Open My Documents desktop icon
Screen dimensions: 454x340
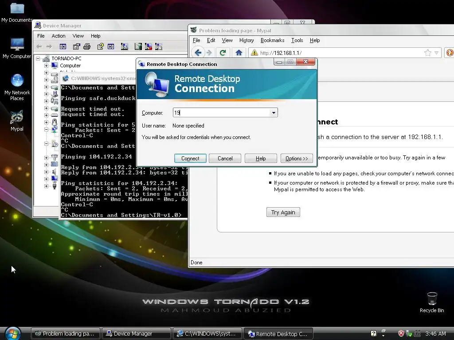click(17, 12)
